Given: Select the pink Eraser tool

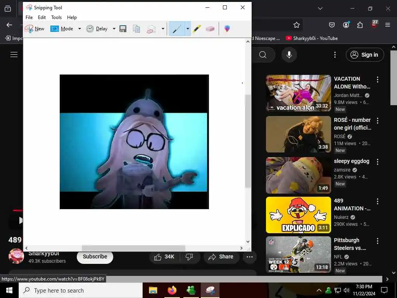Looking at the screenshot, I should point(210,29).
